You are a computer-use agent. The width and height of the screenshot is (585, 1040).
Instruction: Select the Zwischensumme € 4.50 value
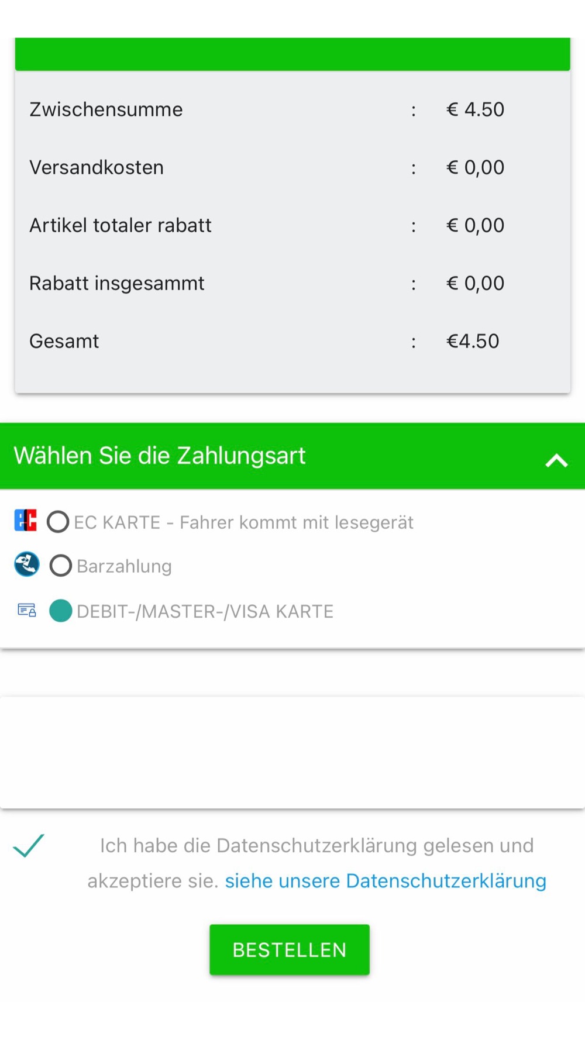point(475,109)
